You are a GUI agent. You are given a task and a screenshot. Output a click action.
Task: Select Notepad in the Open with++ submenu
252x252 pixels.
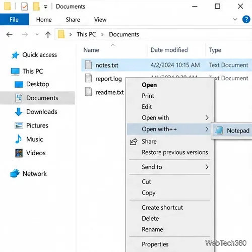point(232,131)
